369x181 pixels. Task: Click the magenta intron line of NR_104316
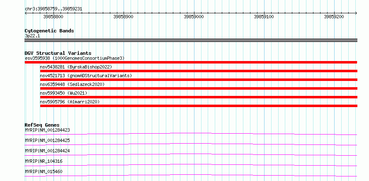pyautogui.click(x=191, y=165)
